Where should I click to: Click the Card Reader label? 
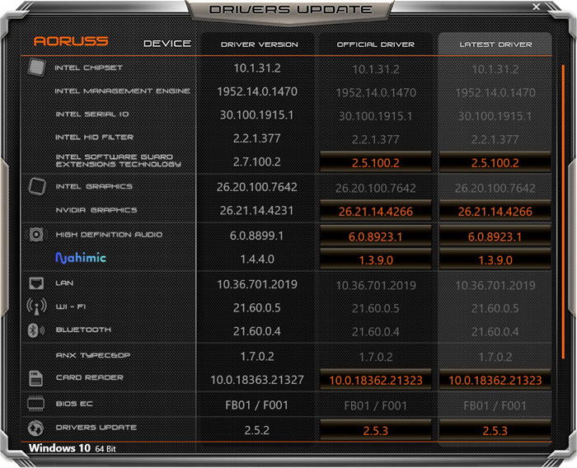tap(89, 377)
